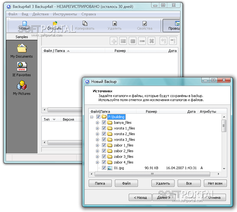
Task: Click the F:\building folder icon
Action: (x=104, y=117)
